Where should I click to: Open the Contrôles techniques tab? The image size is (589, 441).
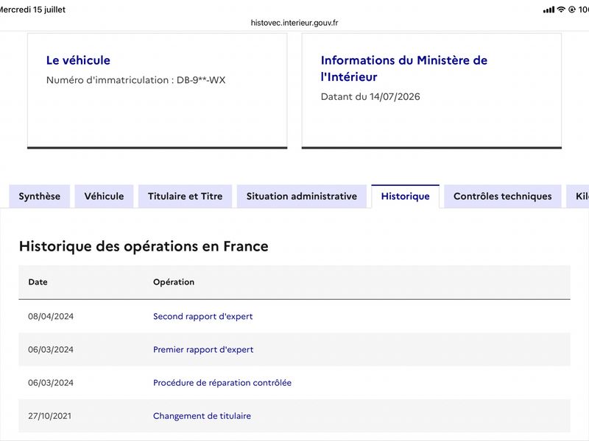click(503, 196)
